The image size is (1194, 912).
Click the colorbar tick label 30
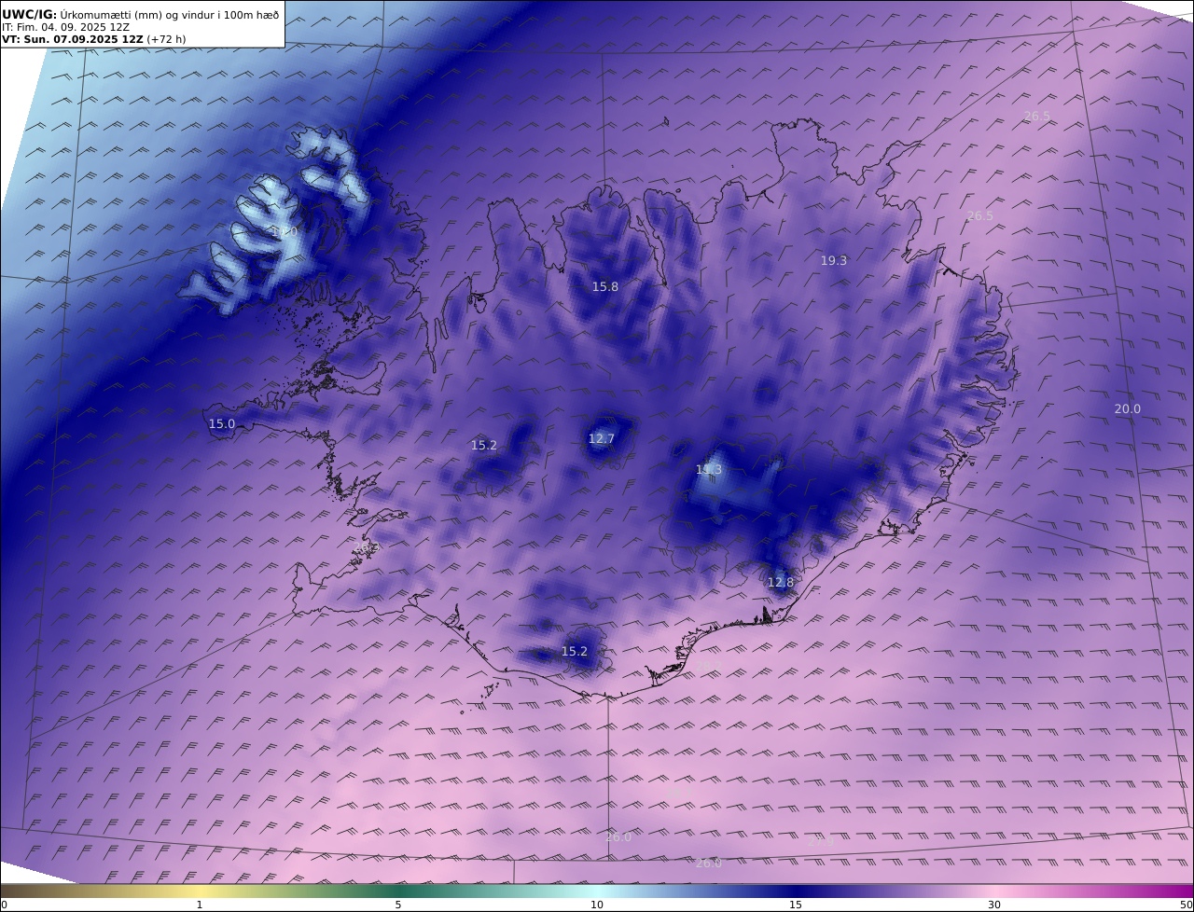[x=994, y=905]
